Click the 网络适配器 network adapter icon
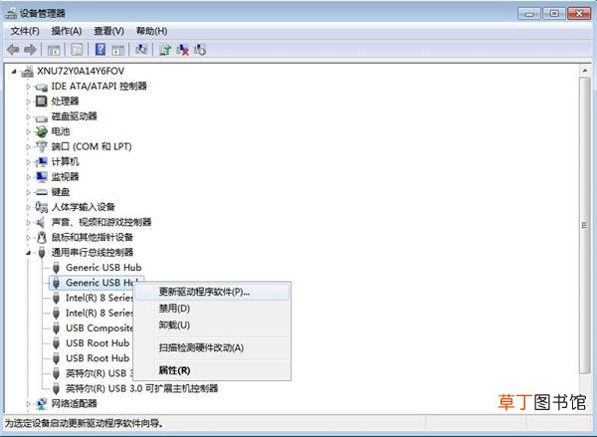The image size is (597, 437). tap(41, 404)
